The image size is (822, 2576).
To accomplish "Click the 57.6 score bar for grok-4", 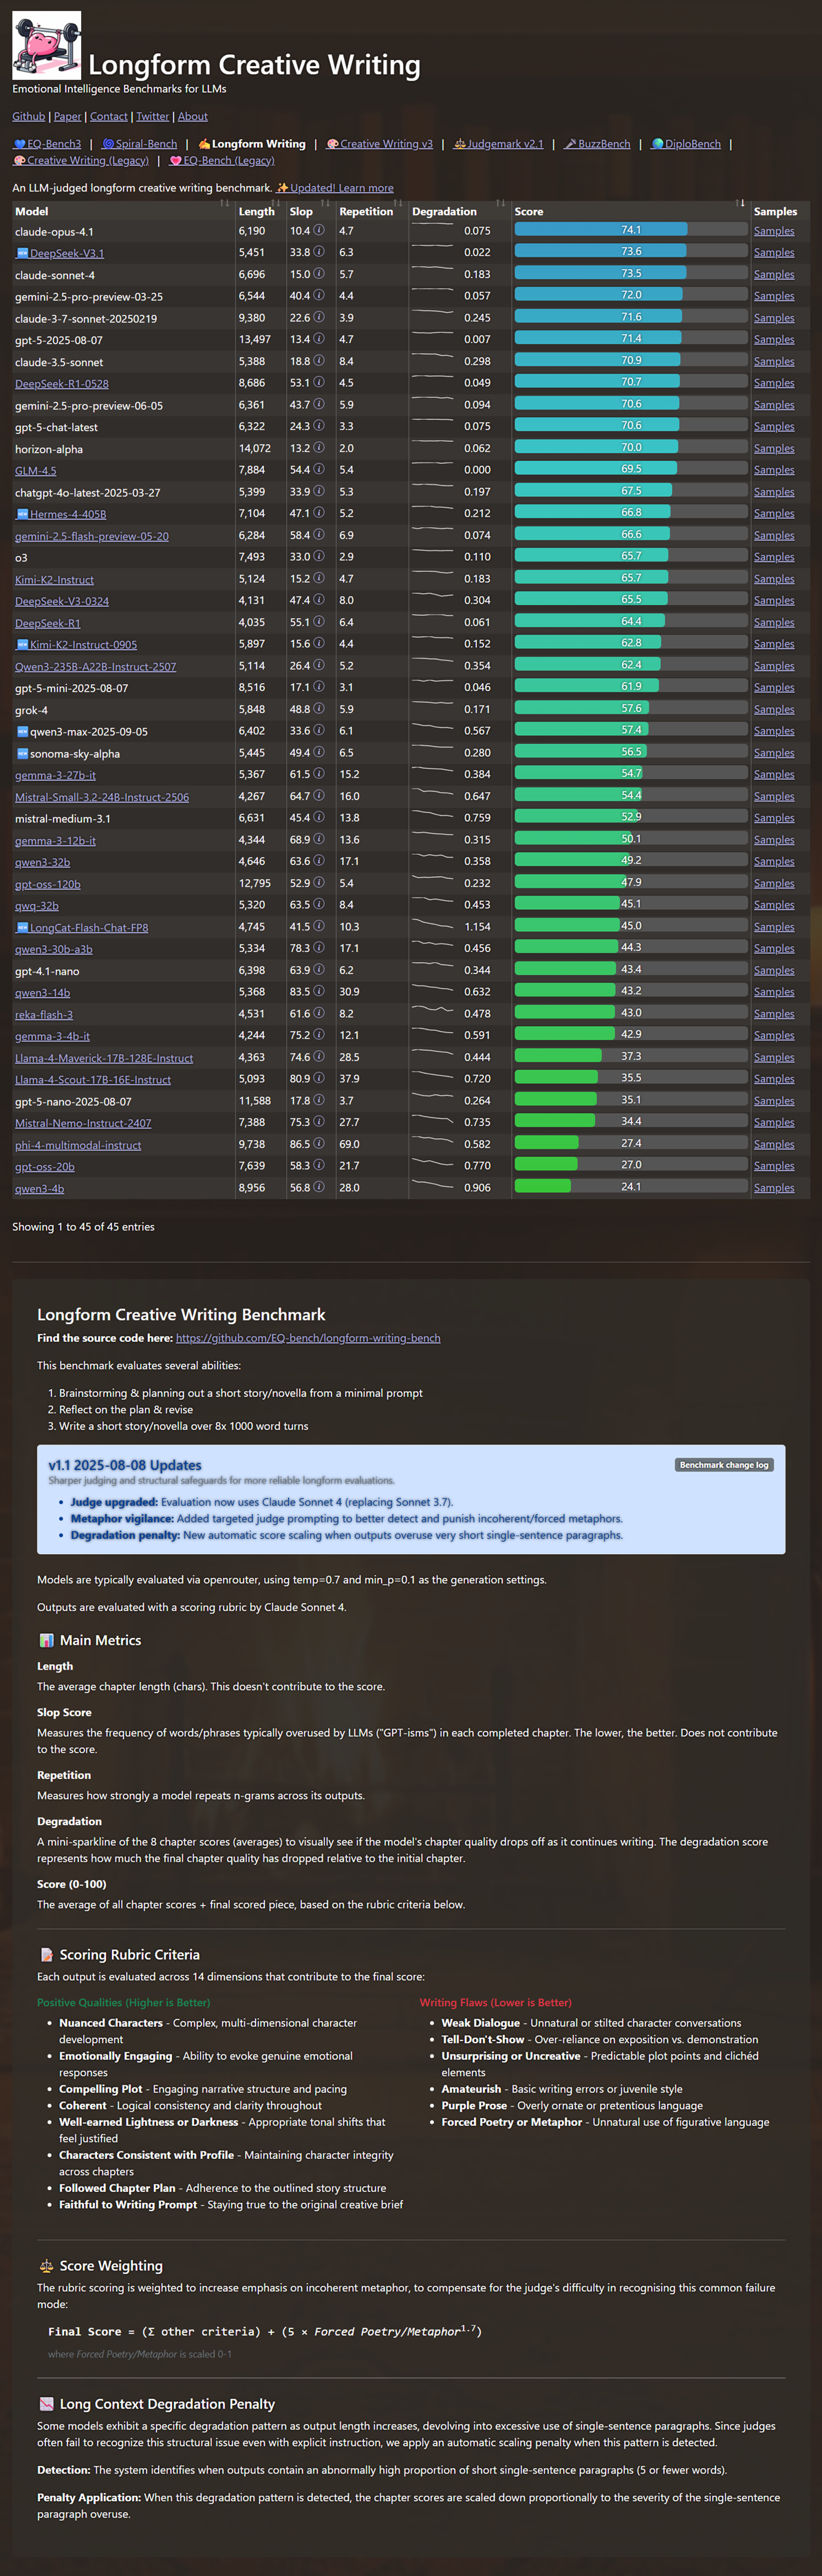I will [x=631, y=708].
